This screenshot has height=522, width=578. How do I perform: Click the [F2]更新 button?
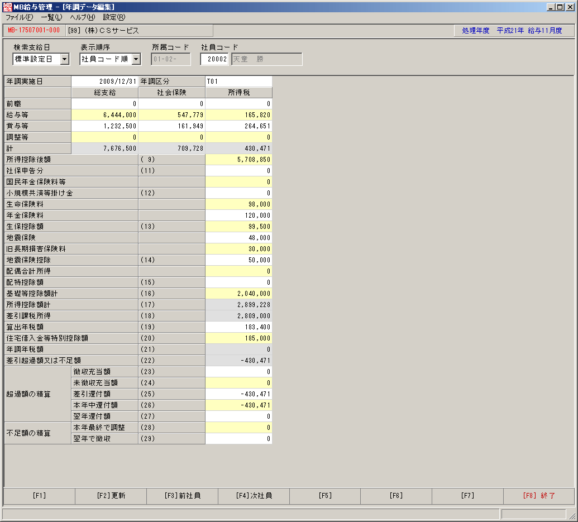click(x=111, y=496)
